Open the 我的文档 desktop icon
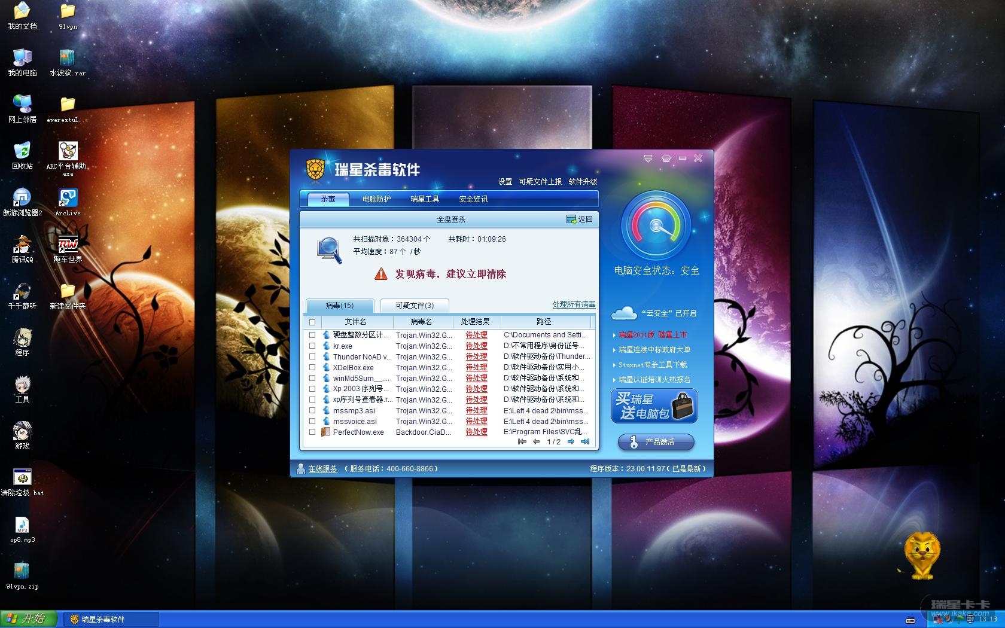1005x628 pixels. pos(22,16)
